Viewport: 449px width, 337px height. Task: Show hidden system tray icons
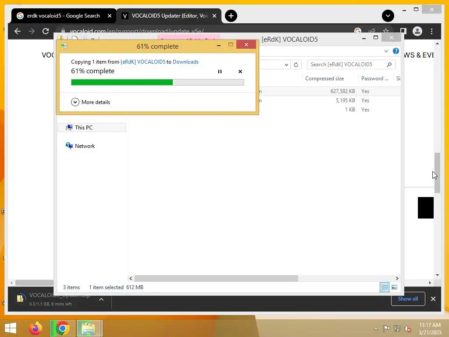376,329
